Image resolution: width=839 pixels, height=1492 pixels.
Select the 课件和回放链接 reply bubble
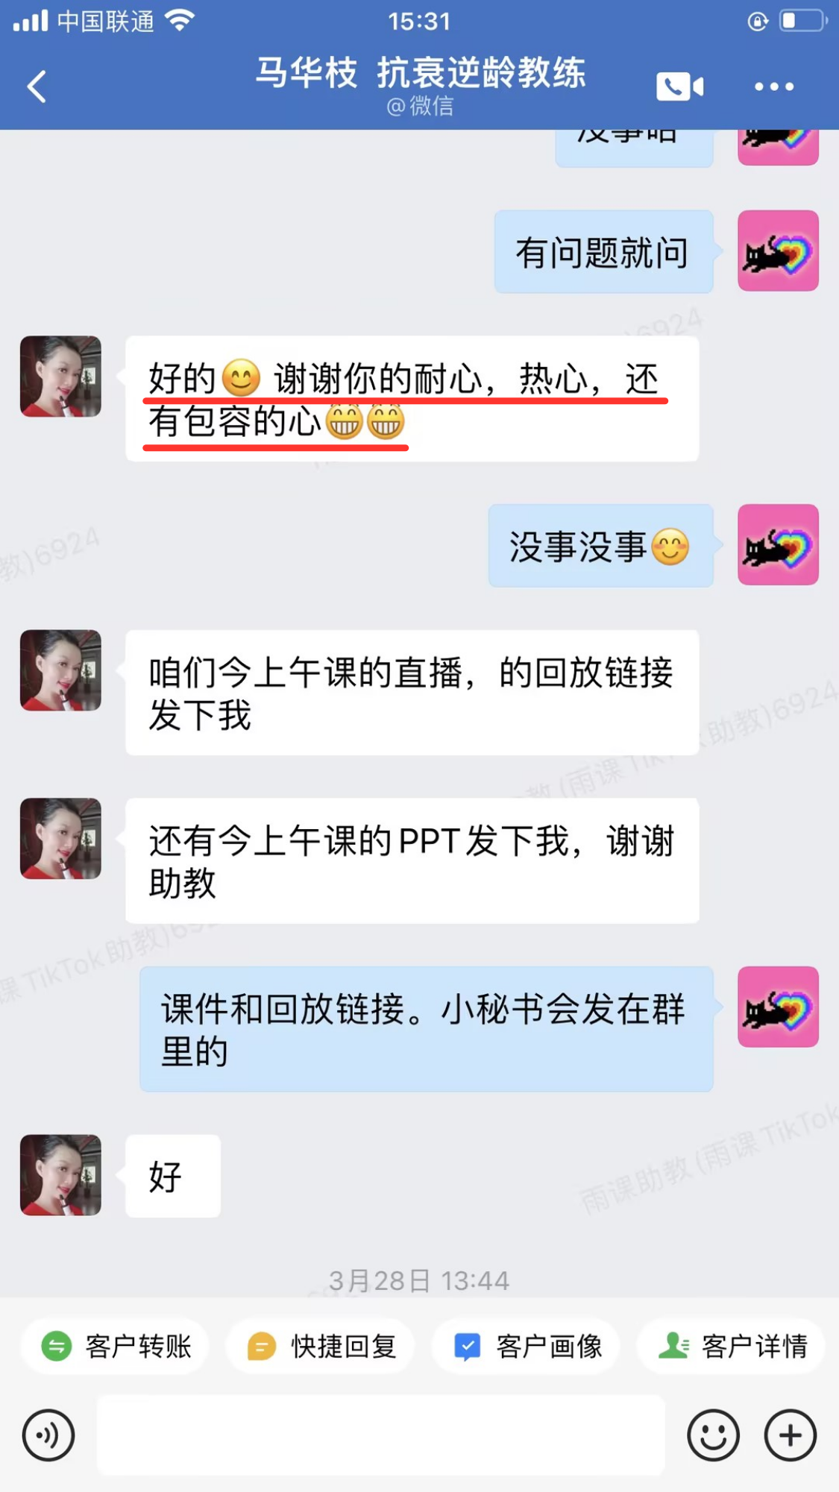click(427, 1029)
